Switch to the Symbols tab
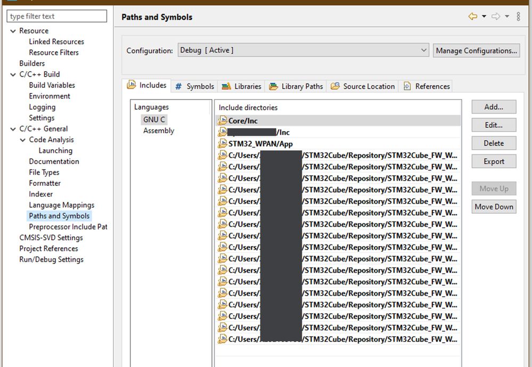Screen dimensions: 532x367 (x=194, y=86)
